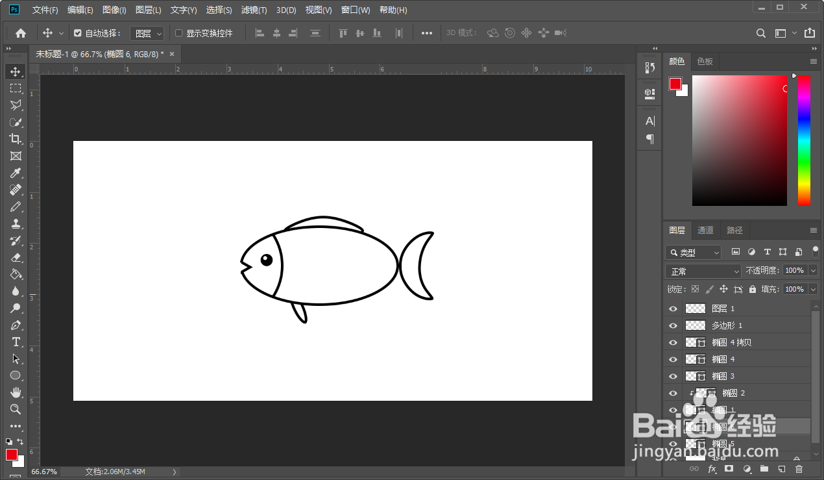Select the Crop tool
The height and width of the screenshot is (480, 824).
(x=16, y=139)
